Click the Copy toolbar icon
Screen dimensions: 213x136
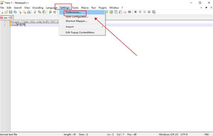[39, 12]
